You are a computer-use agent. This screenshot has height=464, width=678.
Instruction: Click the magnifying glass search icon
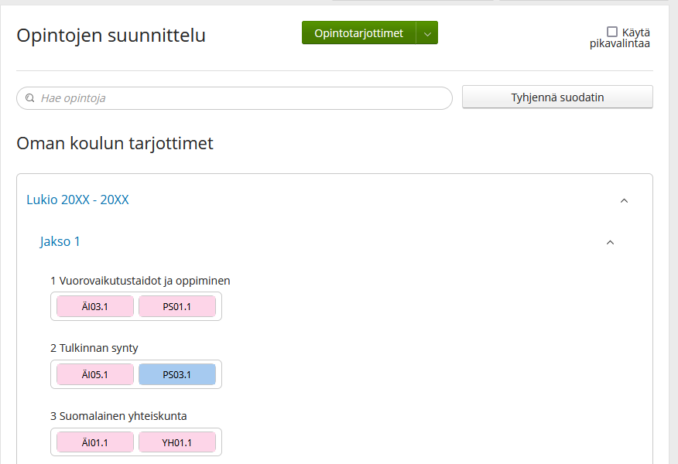[30, 98]
